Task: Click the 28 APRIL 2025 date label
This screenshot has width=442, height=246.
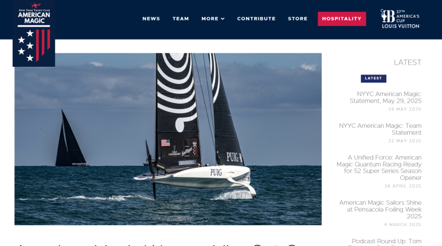Action: click(403, 186)
